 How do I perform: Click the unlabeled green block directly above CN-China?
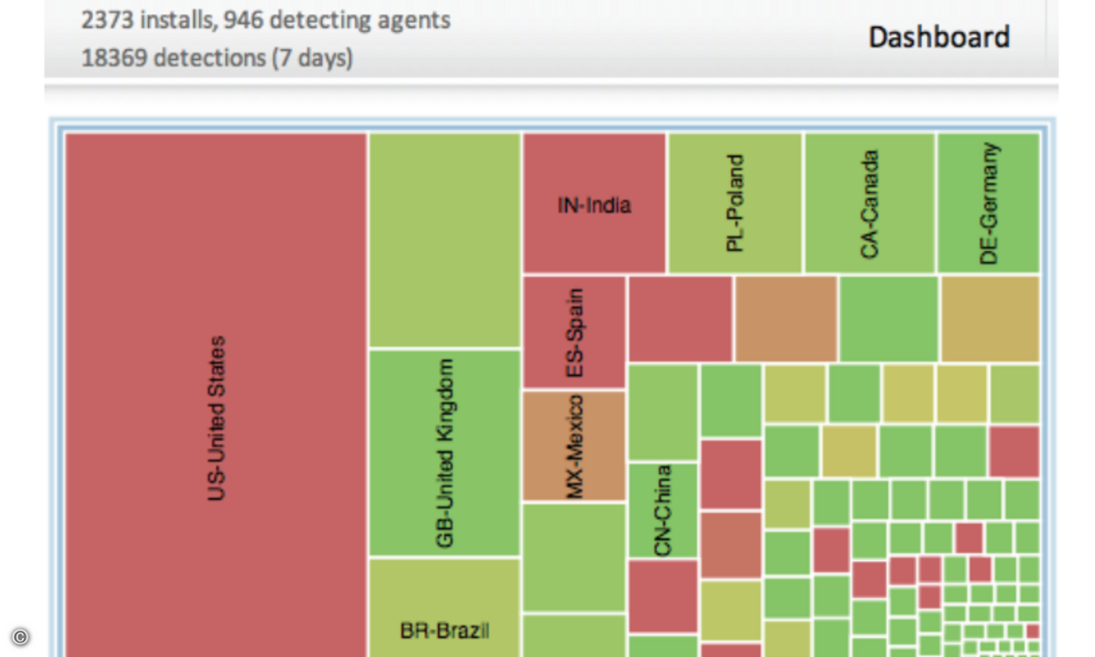click(x=662, y=412)
